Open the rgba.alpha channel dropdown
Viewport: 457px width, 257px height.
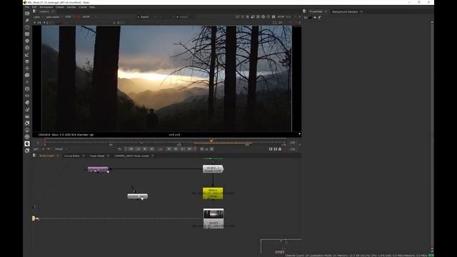pos(54,16)
